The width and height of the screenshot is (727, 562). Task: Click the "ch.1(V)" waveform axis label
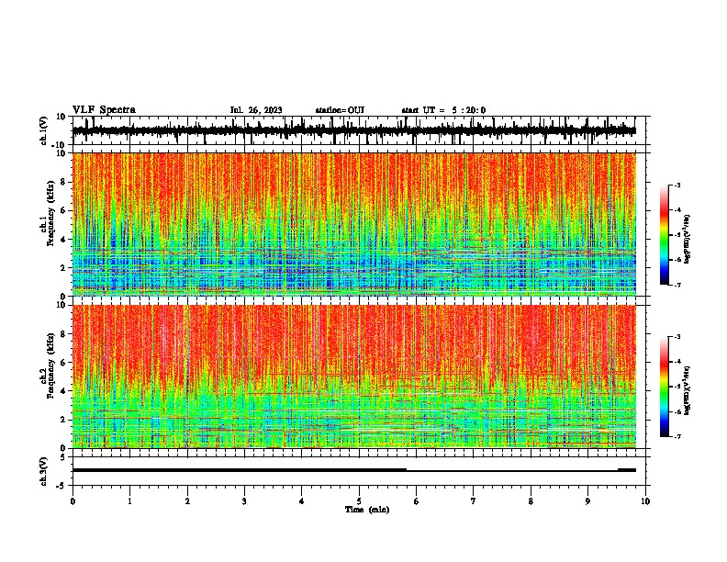pyautogui.click(x=44, y=130)
